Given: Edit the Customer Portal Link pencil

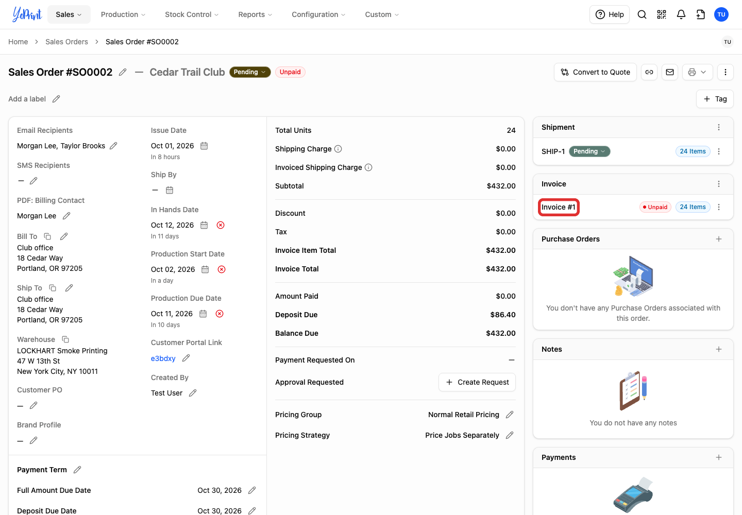Looking at the screenshot, I should point(186,358).
